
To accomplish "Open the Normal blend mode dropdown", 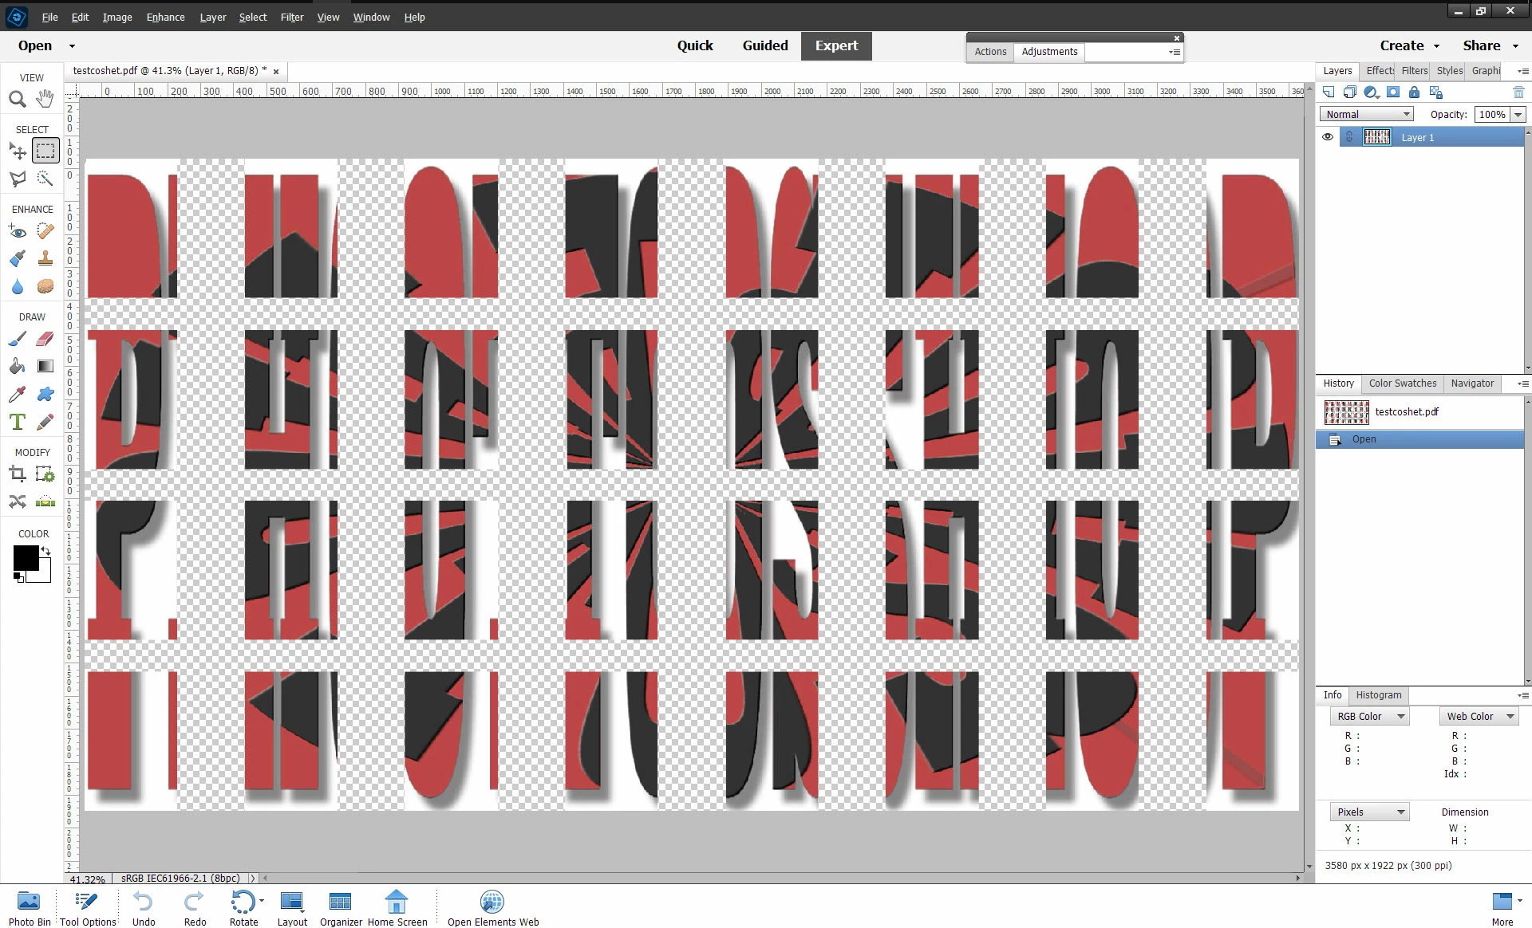I will (1366, 115).
